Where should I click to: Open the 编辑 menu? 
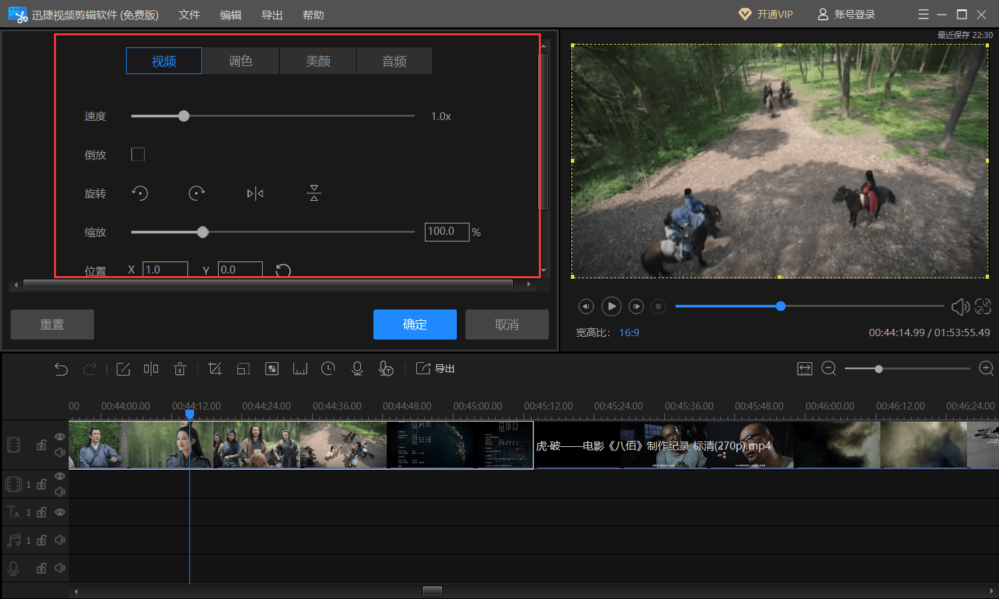[x=231, y=15]
